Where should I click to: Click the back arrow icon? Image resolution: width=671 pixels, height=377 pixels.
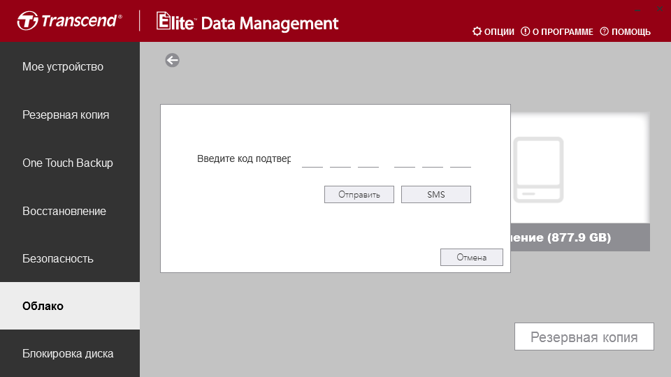tap(172, 60)
